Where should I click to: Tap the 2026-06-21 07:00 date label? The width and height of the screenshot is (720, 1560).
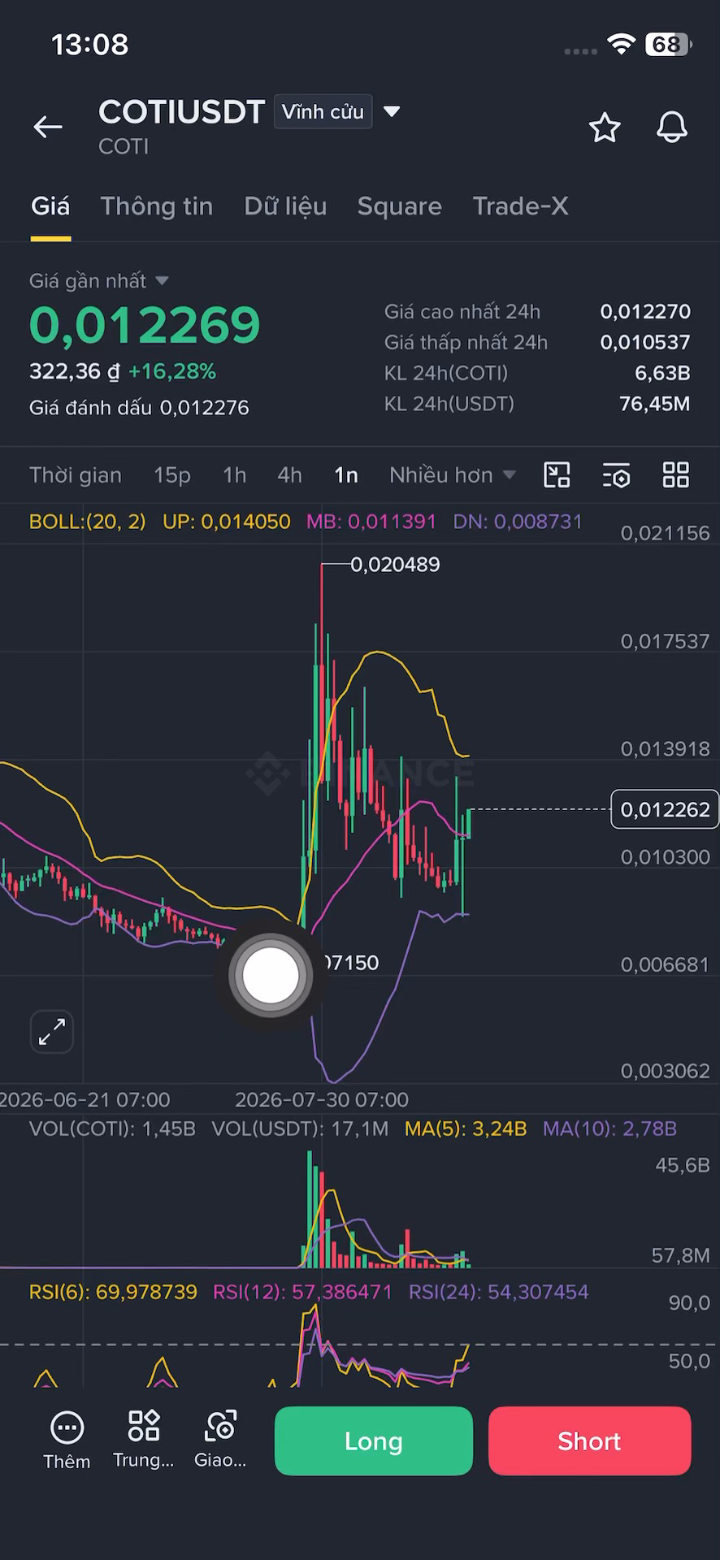coord(85,1100)
